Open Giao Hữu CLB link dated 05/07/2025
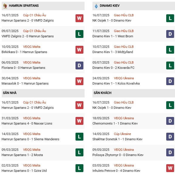Image resolution: width=175 pixels, height=175 pixels. 124,62
